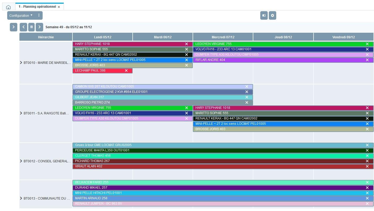Remove DUMPER TYPE A30 from BT0010
Image resolution: width=374 pixels, height=211 pixels.
(x=367, y=55)
